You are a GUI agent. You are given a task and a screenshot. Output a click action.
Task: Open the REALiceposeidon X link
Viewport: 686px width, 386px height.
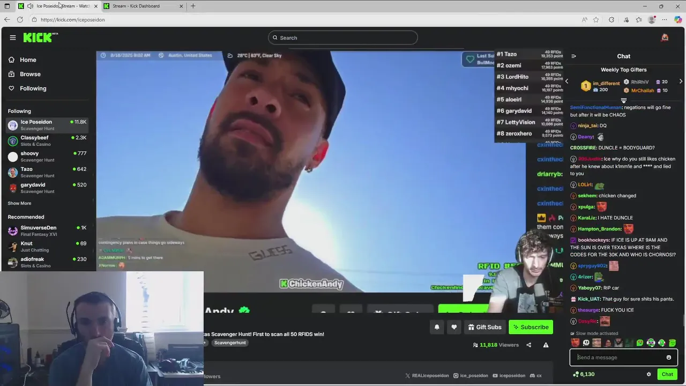coord(427,376)
